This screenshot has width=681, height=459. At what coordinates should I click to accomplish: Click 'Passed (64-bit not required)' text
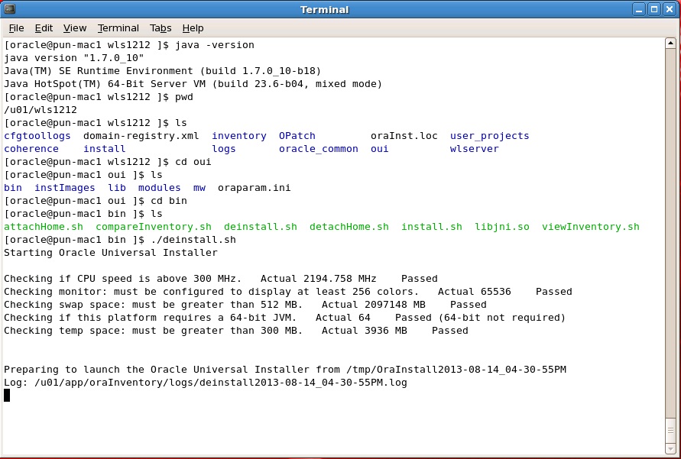(x=480, y=318)
